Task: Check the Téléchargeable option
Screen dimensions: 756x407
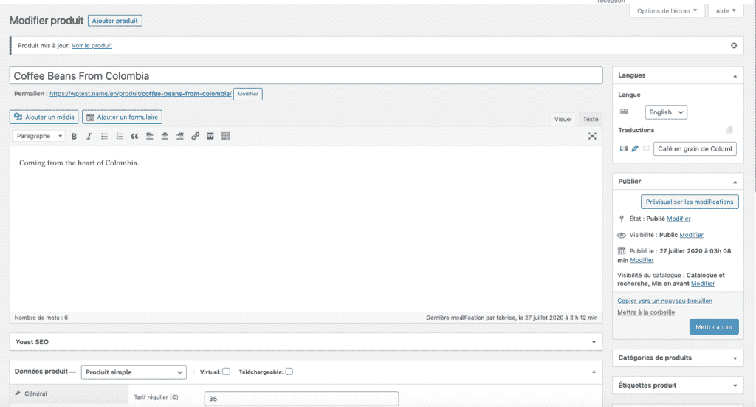Action: pyautogui.click(x=289, y=372)
